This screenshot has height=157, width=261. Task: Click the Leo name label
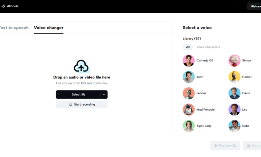tap(245, 110)
